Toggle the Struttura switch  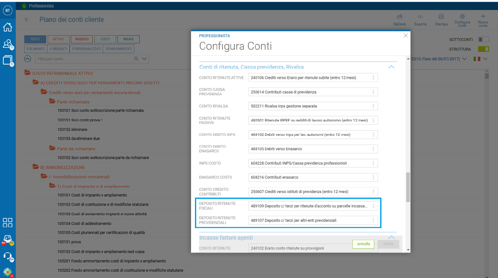(484, 49)
